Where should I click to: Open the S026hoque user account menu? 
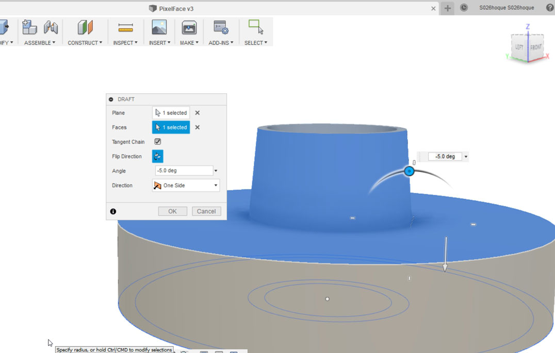point(507,8)
